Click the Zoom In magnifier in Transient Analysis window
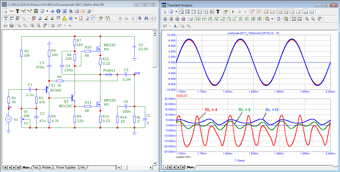This screenshot has width=340, height=172. [307, 19]
